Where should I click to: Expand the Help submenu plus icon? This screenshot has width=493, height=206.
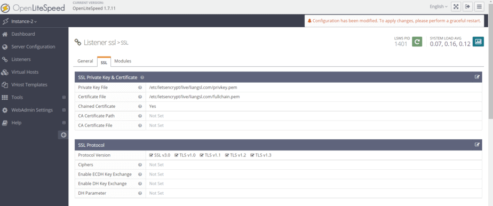coord(64,123)
